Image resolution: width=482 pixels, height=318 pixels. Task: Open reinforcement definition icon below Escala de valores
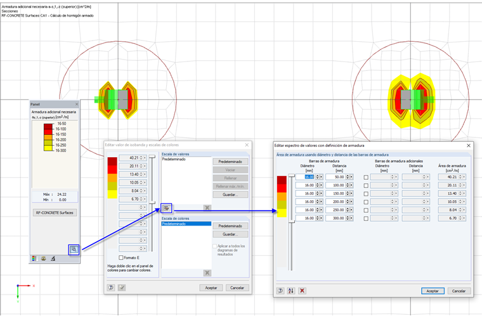coord(166,208)
